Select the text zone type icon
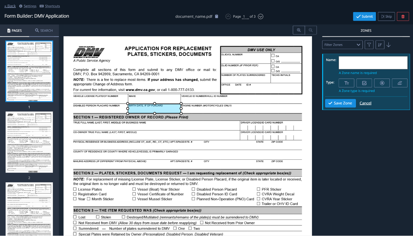Image resolution: width=413 pixels, height=236 pixels. (x=346, y=83)
